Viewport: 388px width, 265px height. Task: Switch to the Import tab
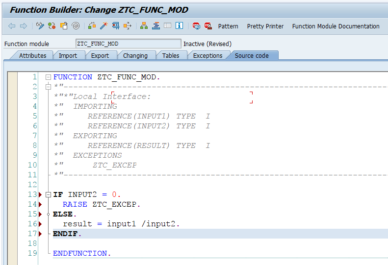pos(68,56)
